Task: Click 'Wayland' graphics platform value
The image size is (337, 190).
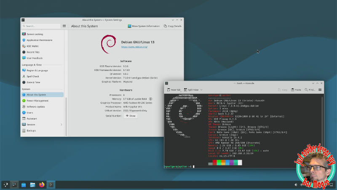Action: [x=128, y=82]
